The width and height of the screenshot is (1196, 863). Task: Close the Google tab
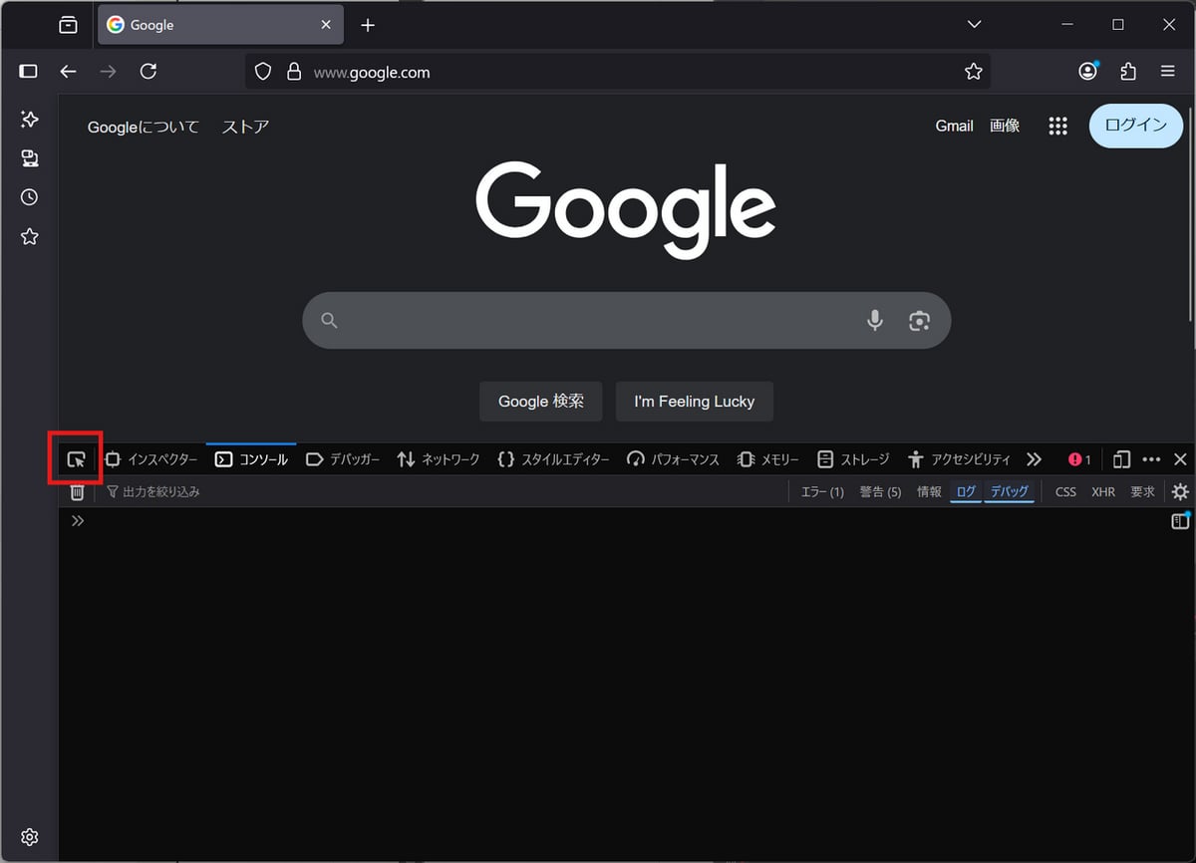coord(326,25)
